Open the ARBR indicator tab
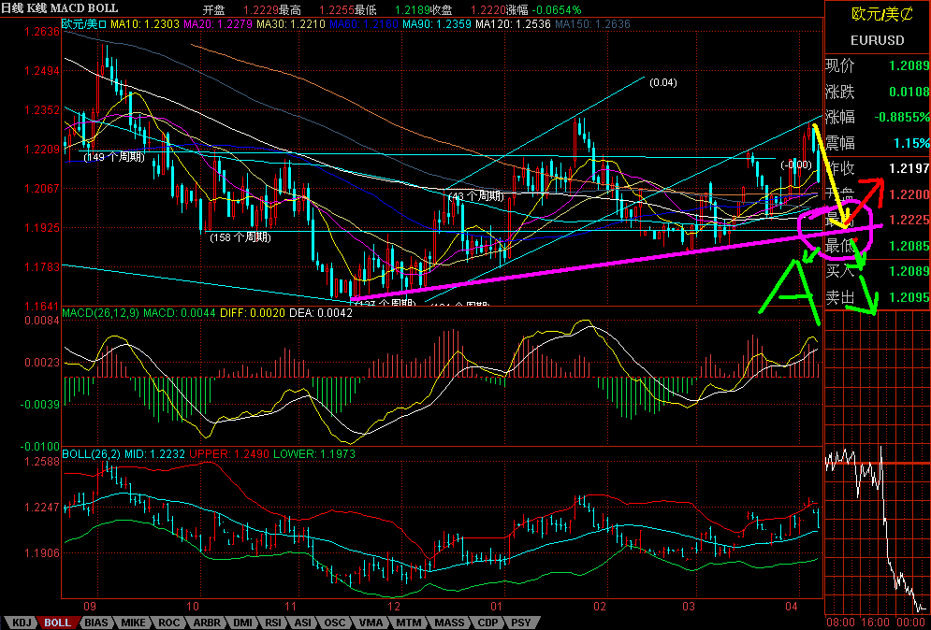This screenshot has height=630, width=931. point(207,623)
